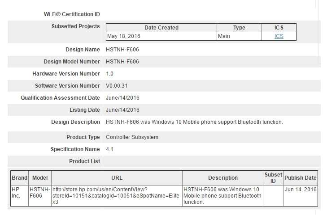Select the HP Inc. brand cell
The width and height of the screenshot is (327, 215).
19,196
